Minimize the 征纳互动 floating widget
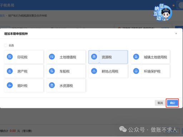The image size is (183, 137). pyautogui.click(x=174, y=5)
